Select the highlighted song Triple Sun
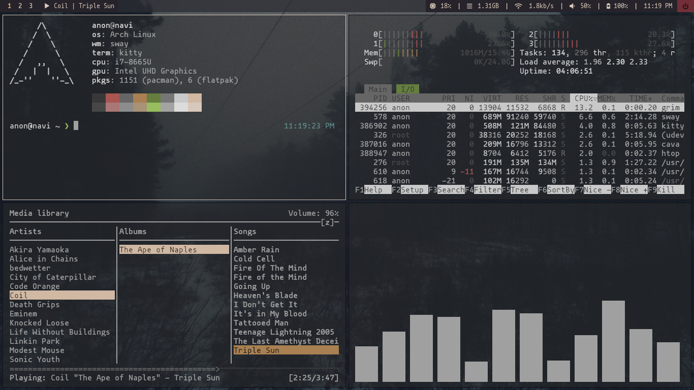Screen dimensions: 694x390 point(286,350)
